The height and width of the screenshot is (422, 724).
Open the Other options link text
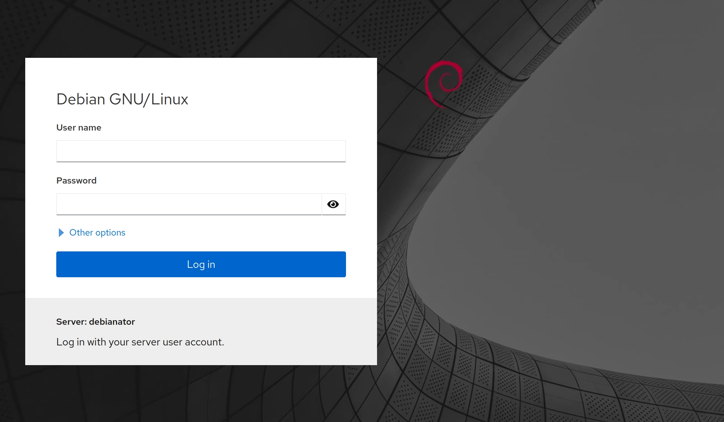coord(97,233)
